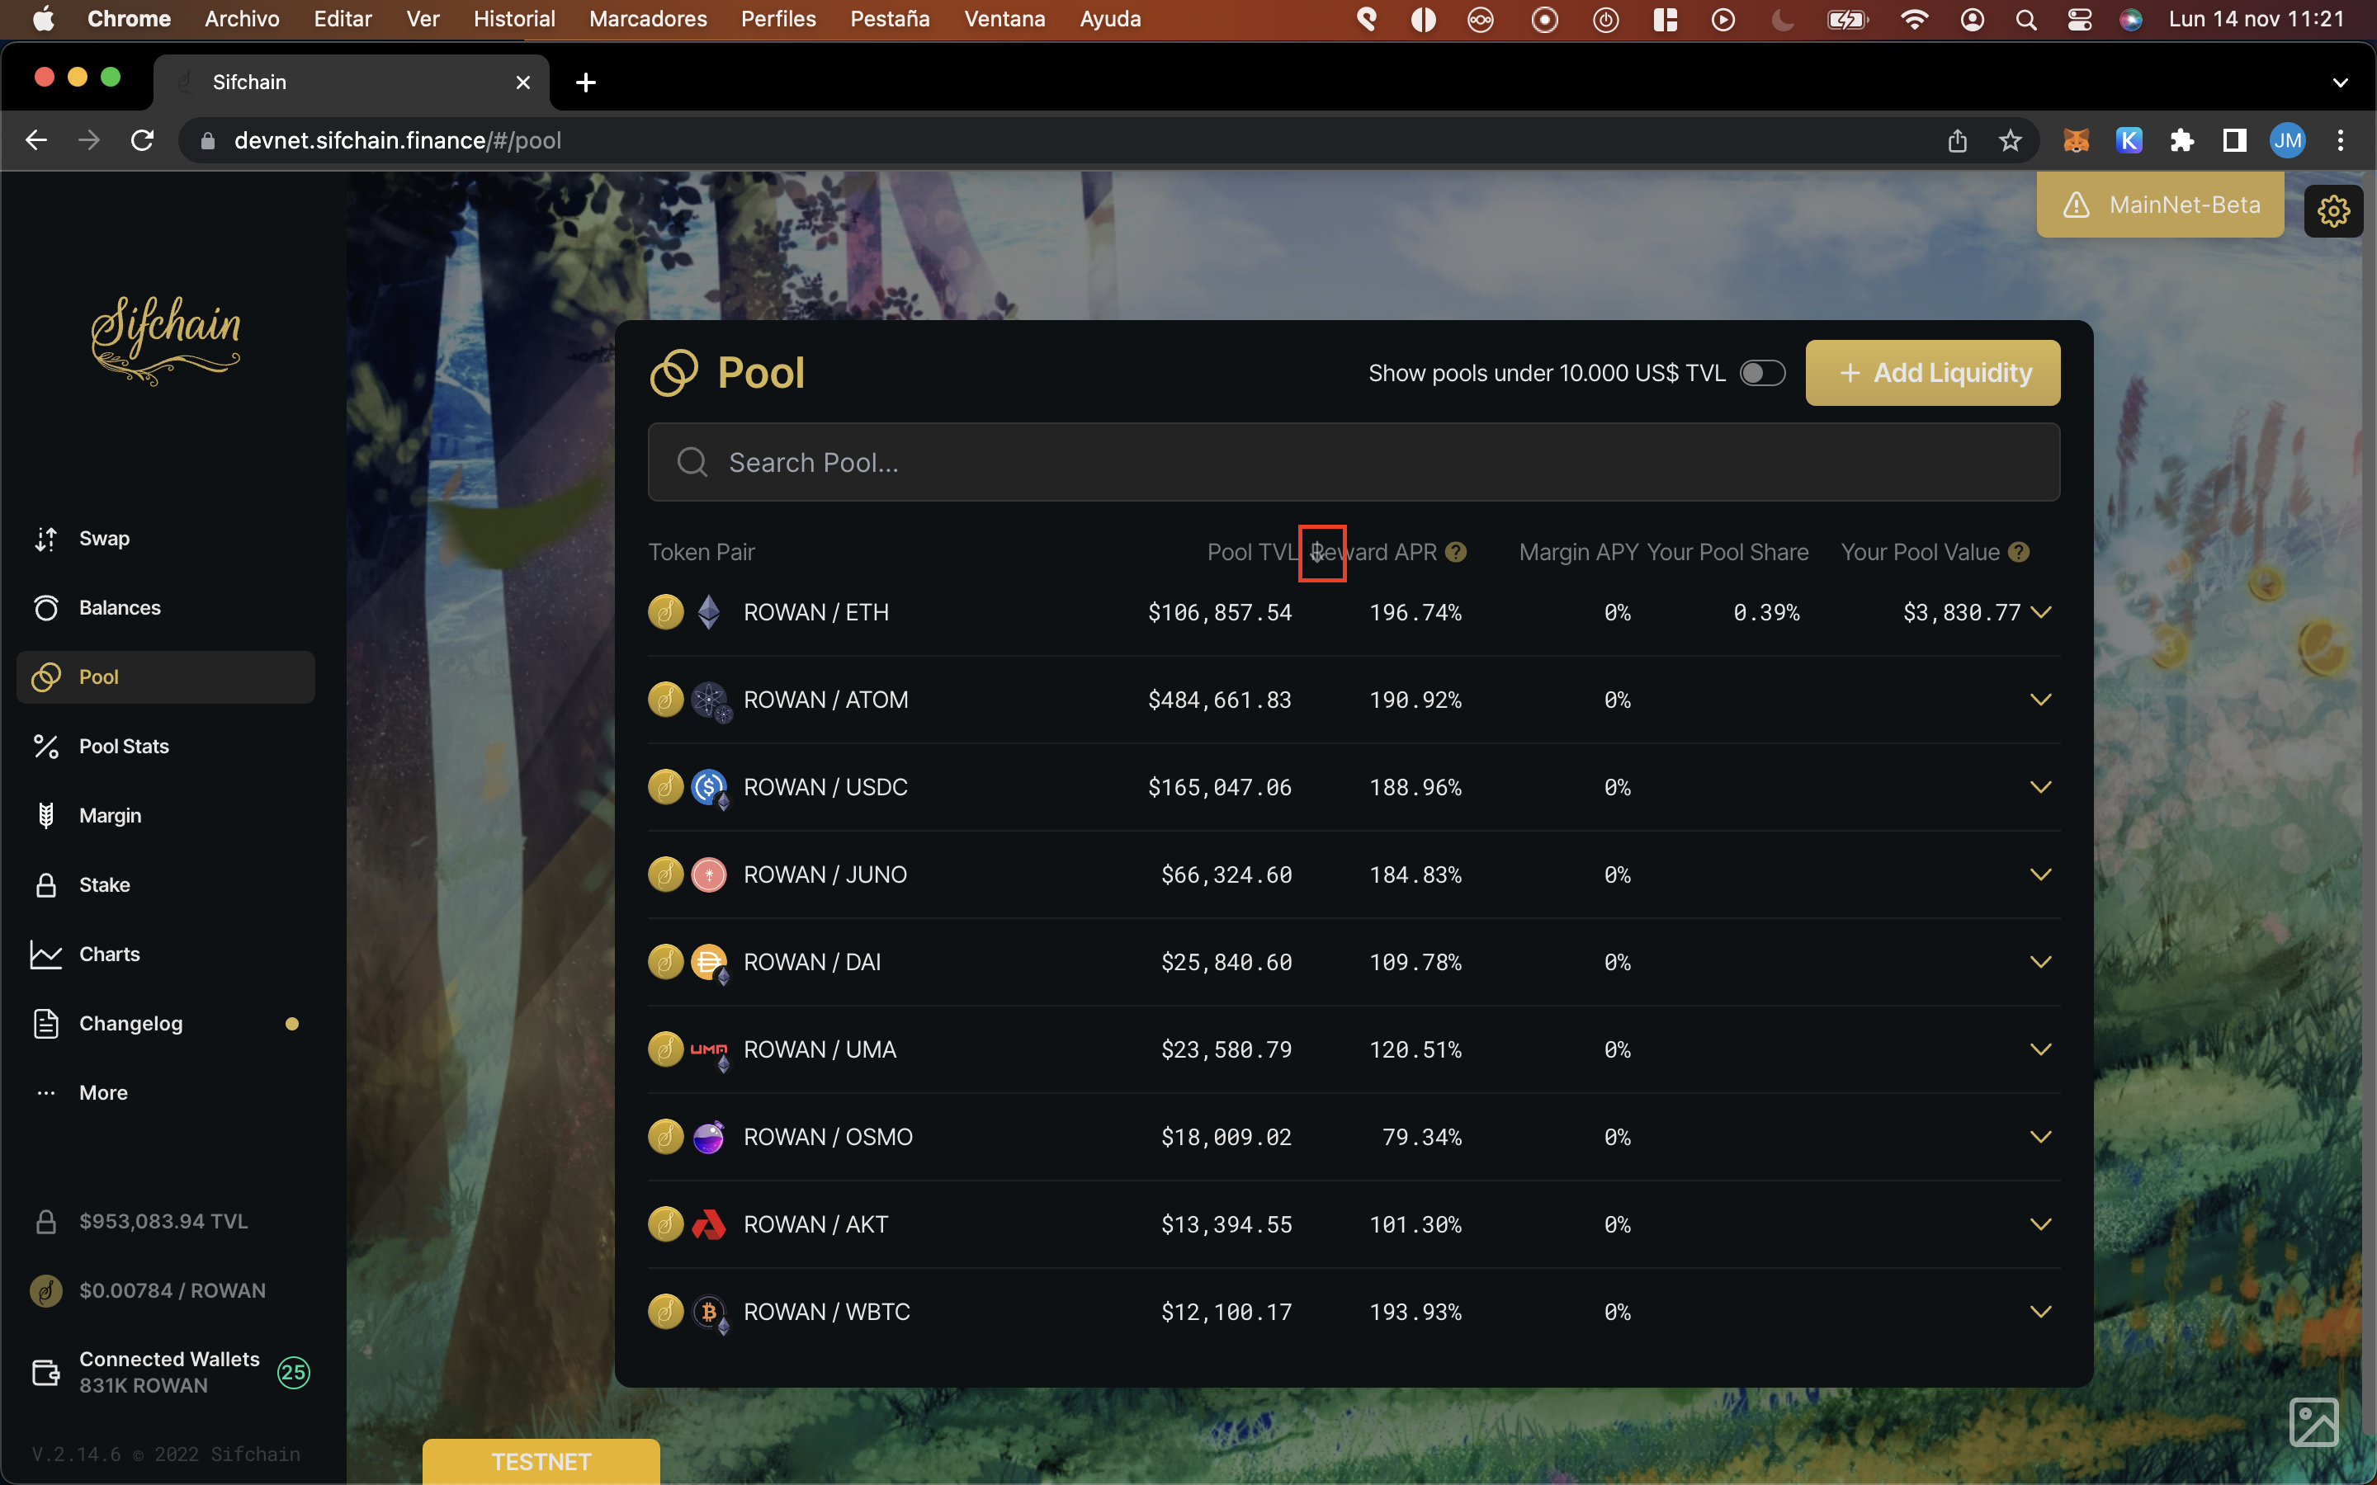2377x1485 pixels.
Task: Toggle Show pools under 10.000 US$ TVL
Action: pos(1762,373)
